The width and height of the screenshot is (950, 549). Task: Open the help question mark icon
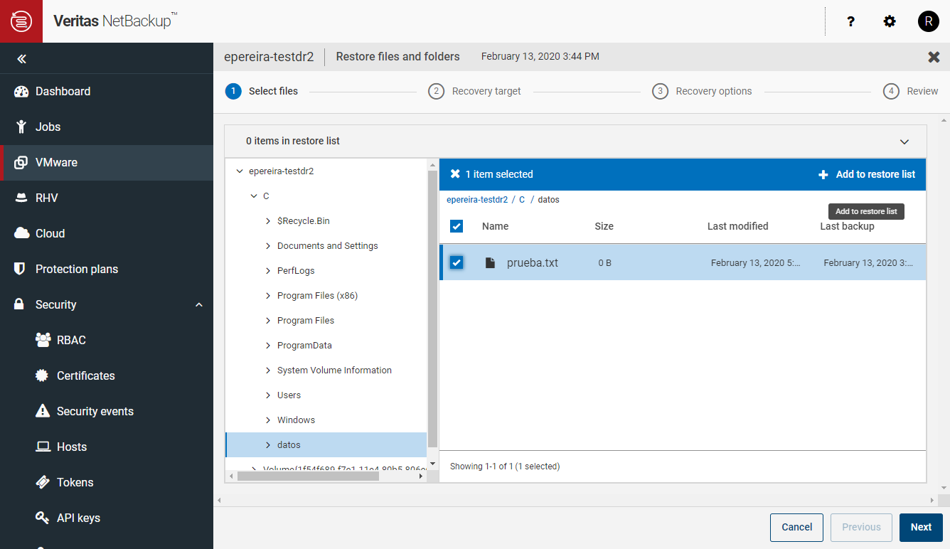(850, 21)
